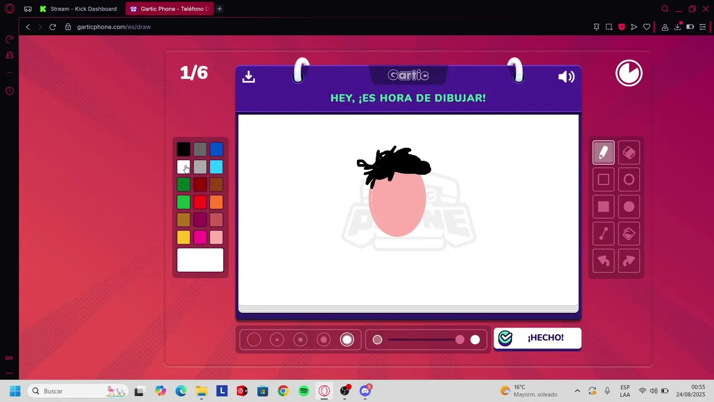The image size is (714, 402).
Task: Pick the orange color swatch
Action: (x=216, y=202)
